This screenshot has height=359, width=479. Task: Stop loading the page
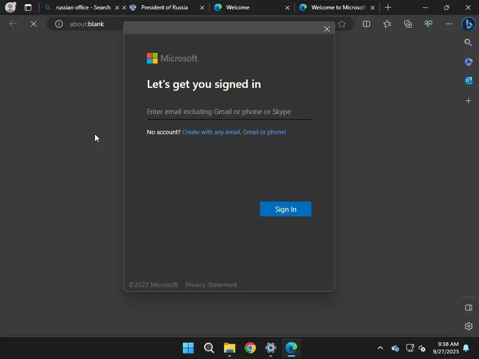click(34, 24)
